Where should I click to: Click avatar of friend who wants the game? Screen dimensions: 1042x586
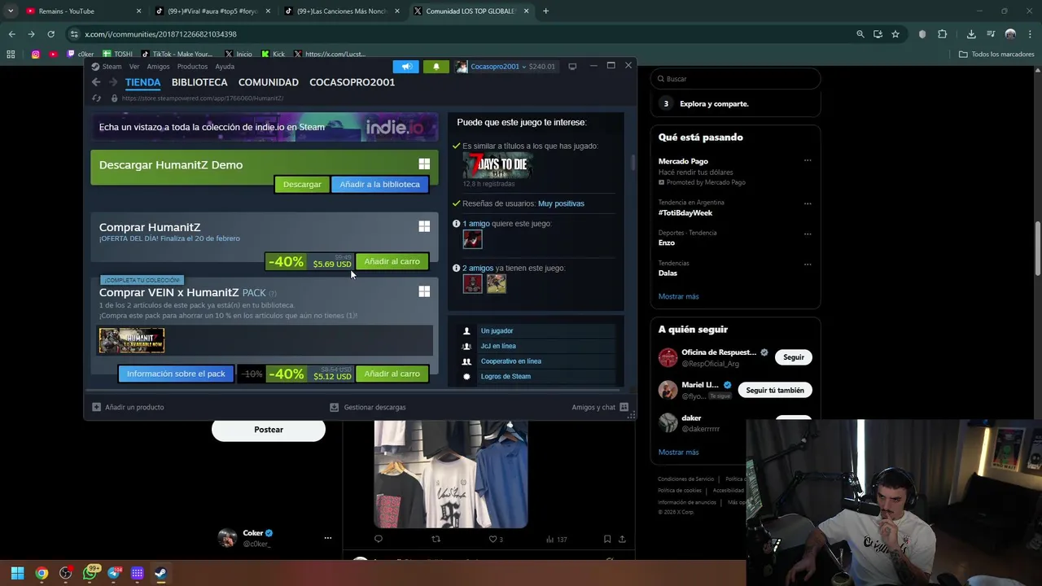pos(472,239)
